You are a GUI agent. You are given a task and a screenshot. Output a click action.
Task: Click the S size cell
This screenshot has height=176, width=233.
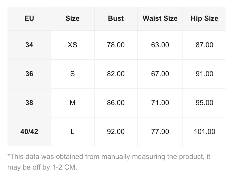(72, 74)
